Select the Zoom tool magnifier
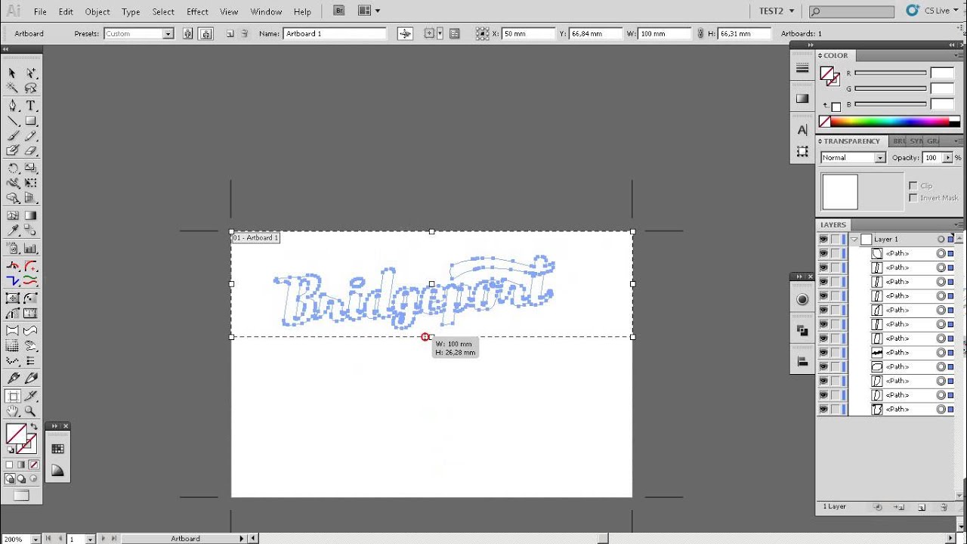The height and width of the screenshot is (544, 967). (x=30, y=412)
